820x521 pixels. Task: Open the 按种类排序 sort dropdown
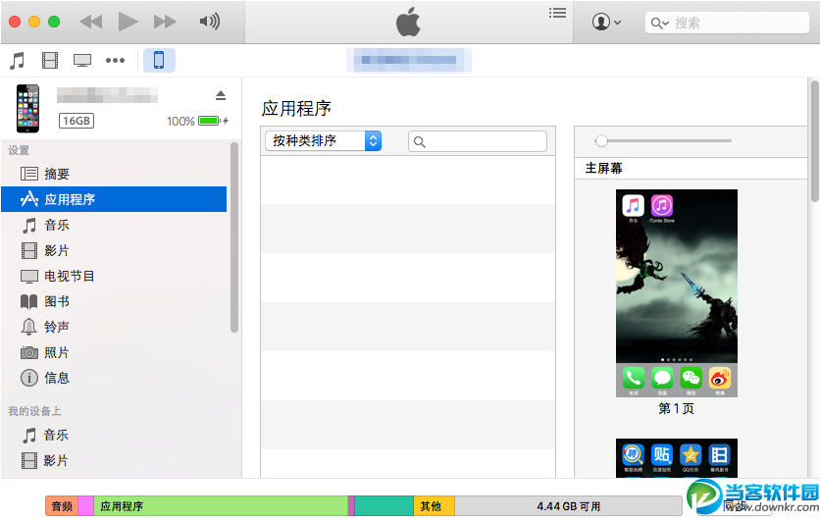(323, 140)
